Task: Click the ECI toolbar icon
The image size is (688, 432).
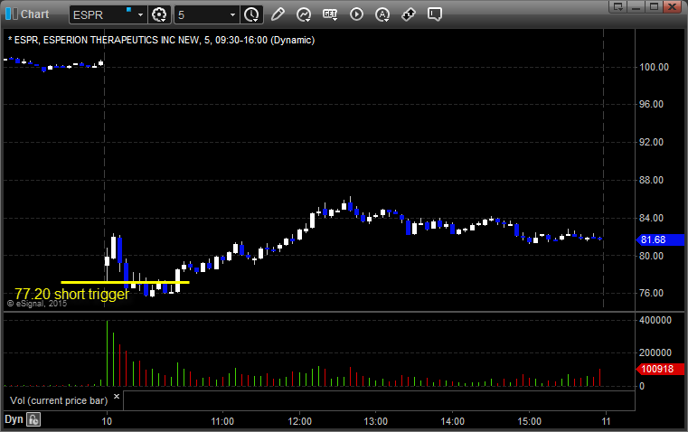Action: 330,14
